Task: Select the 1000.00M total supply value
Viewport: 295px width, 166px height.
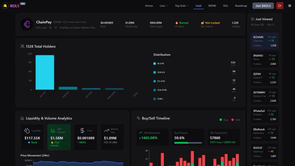Action: (156, 23)
